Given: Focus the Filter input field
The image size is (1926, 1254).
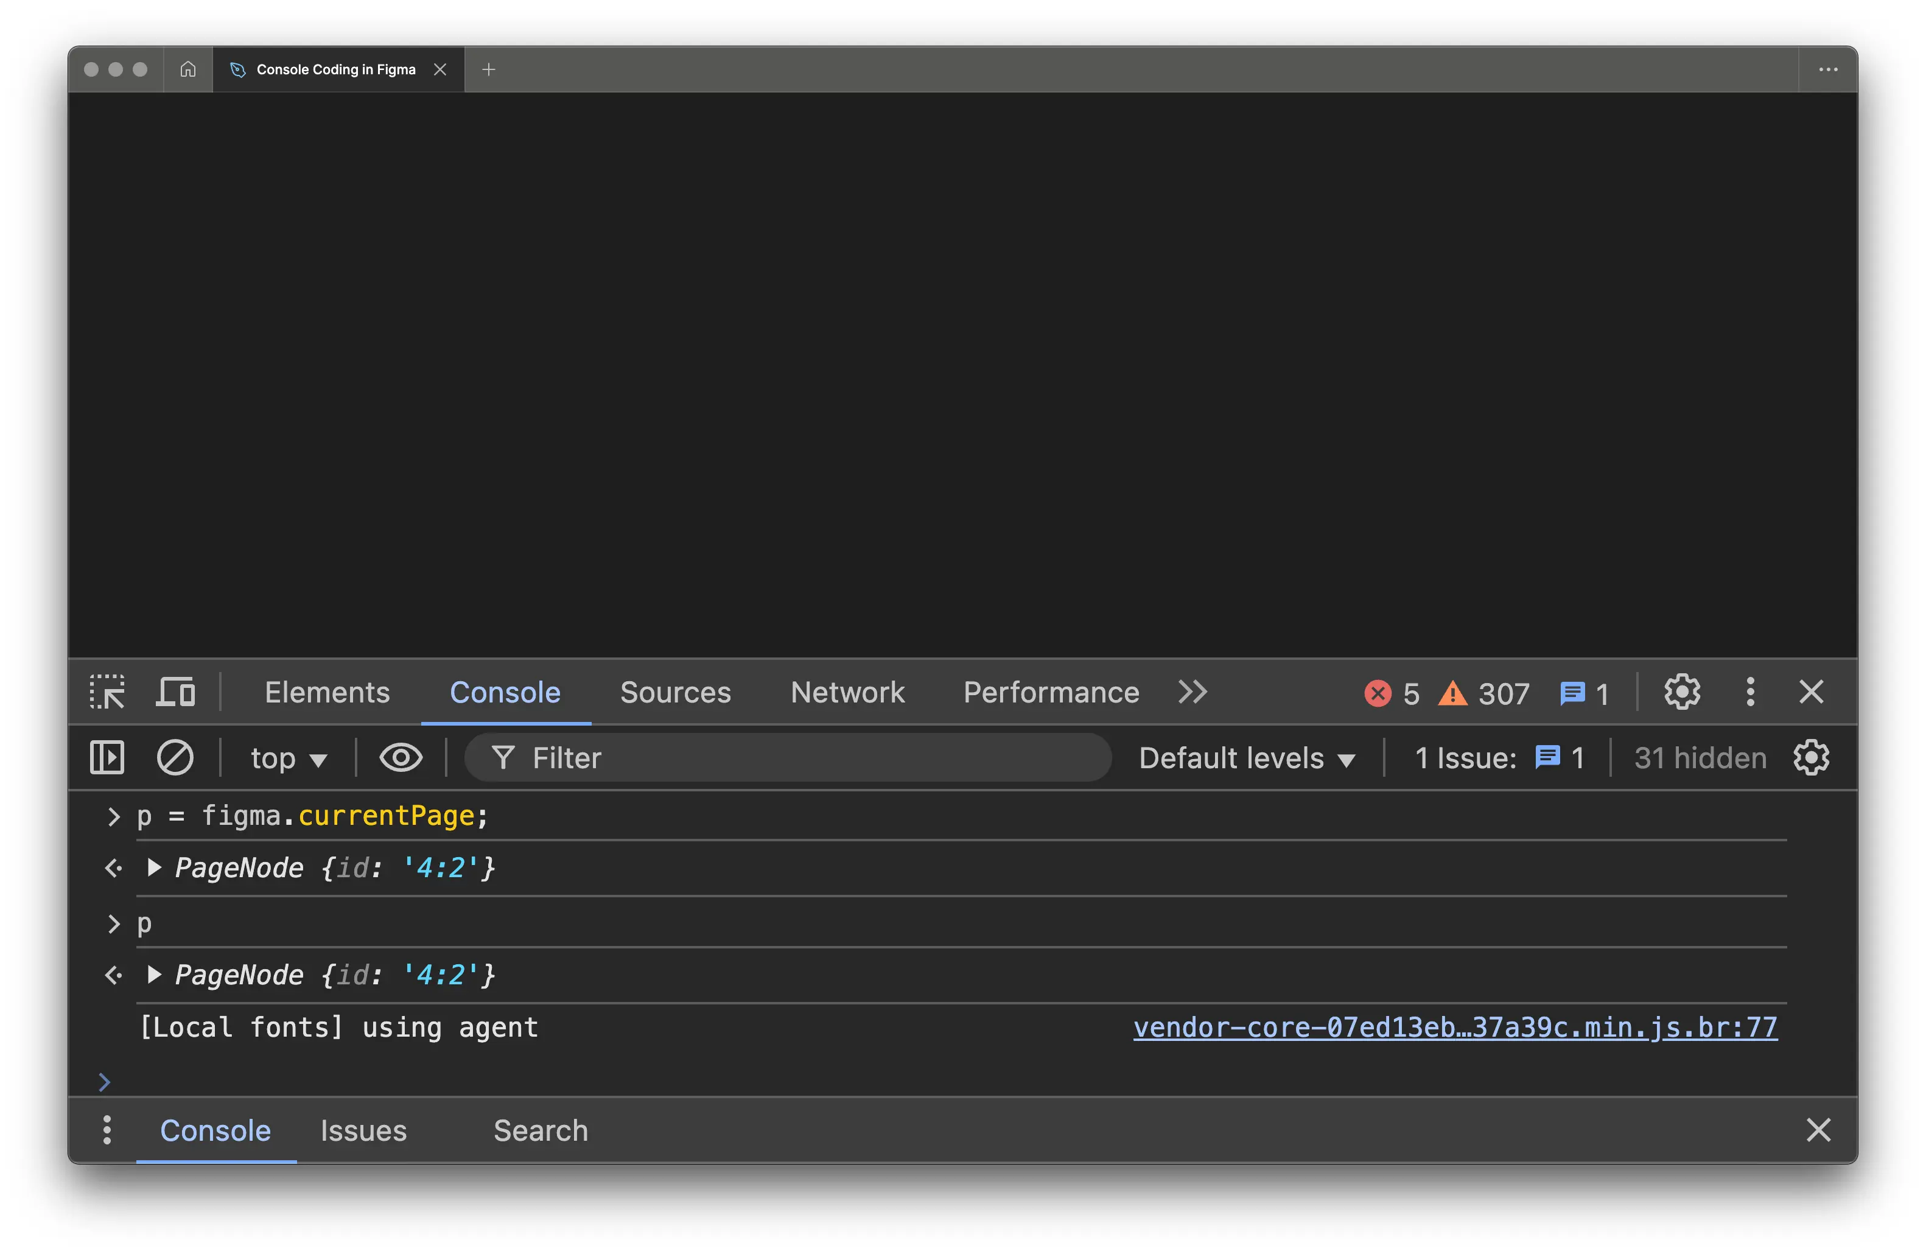Looking at the screenshot, I should coord(788,758).
